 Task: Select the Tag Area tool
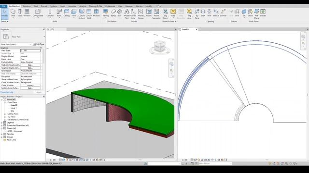pyautogui.click(x=189, y=14)
